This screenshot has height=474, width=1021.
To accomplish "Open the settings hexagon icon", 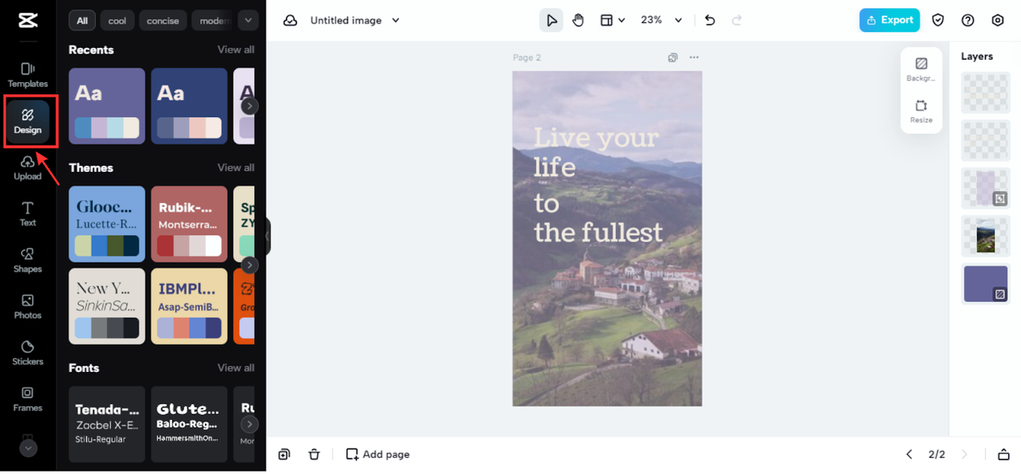I will 998,21.
